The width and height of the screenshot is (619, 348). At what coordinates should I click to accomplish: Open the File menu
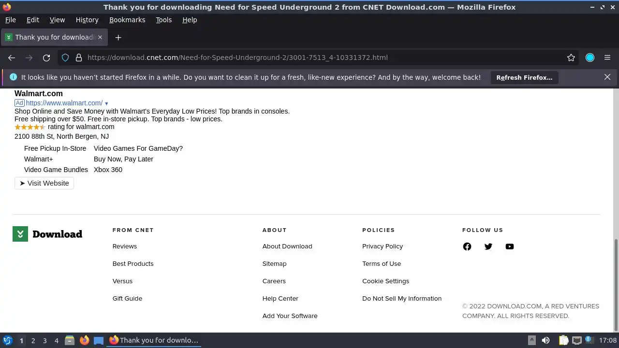pos(10,20)
